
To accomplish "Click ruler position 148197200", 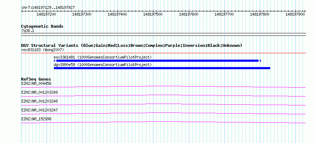I will tap(47, 14).
